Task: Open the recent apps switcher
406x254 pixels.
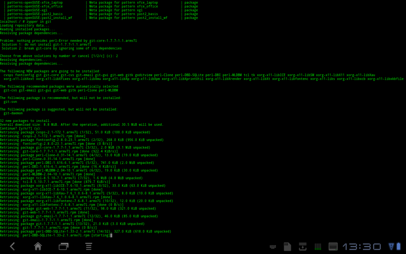Action: pyautogui.click(x=63, y=246)
